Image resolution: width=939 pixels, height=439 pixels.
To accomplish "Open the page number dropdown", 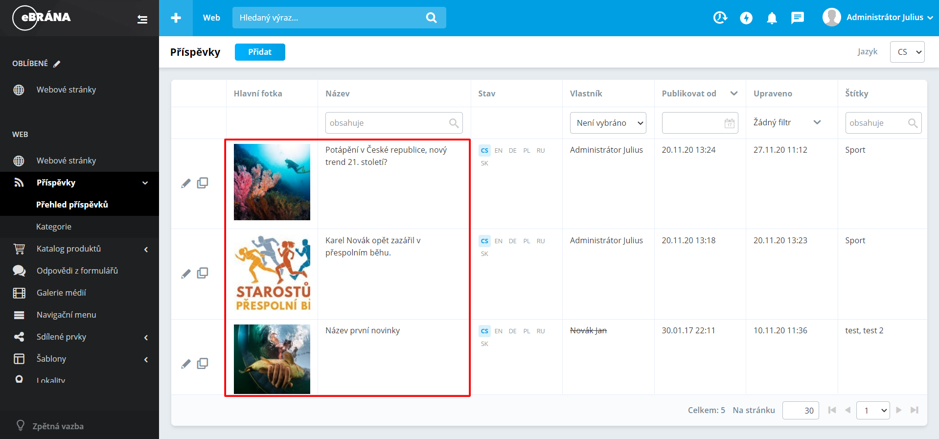I will click(x=873, y=410).
